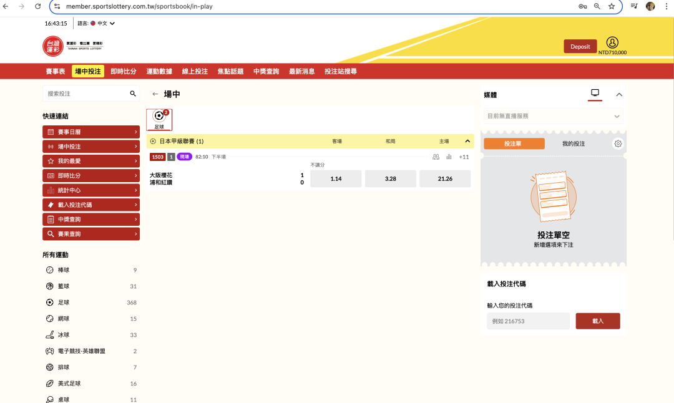674x403 pixels.
Task: Click the browser back arrow
Action: [6, 6]
